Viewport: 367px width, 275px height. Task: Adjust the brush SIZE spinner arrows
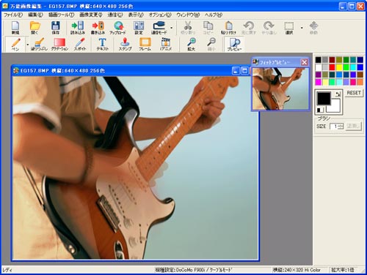[x=341, y=127]
